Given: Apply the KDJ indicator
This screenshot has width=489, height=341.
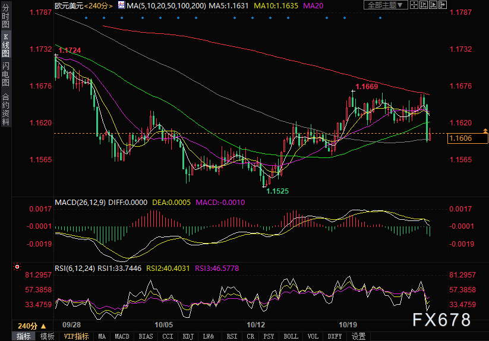Looking at the screenshot, I should tap(188, 336).
